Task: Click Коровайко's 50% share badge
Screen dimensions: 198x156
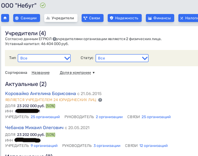Action: point(51,106)
